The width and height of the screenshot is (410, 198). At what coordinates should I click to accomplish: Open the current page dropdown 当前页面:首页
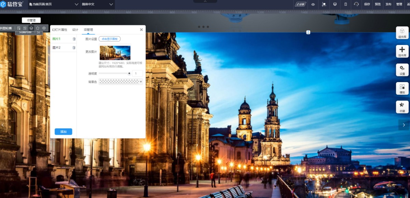pyautogui.click(x=54, y=4)
